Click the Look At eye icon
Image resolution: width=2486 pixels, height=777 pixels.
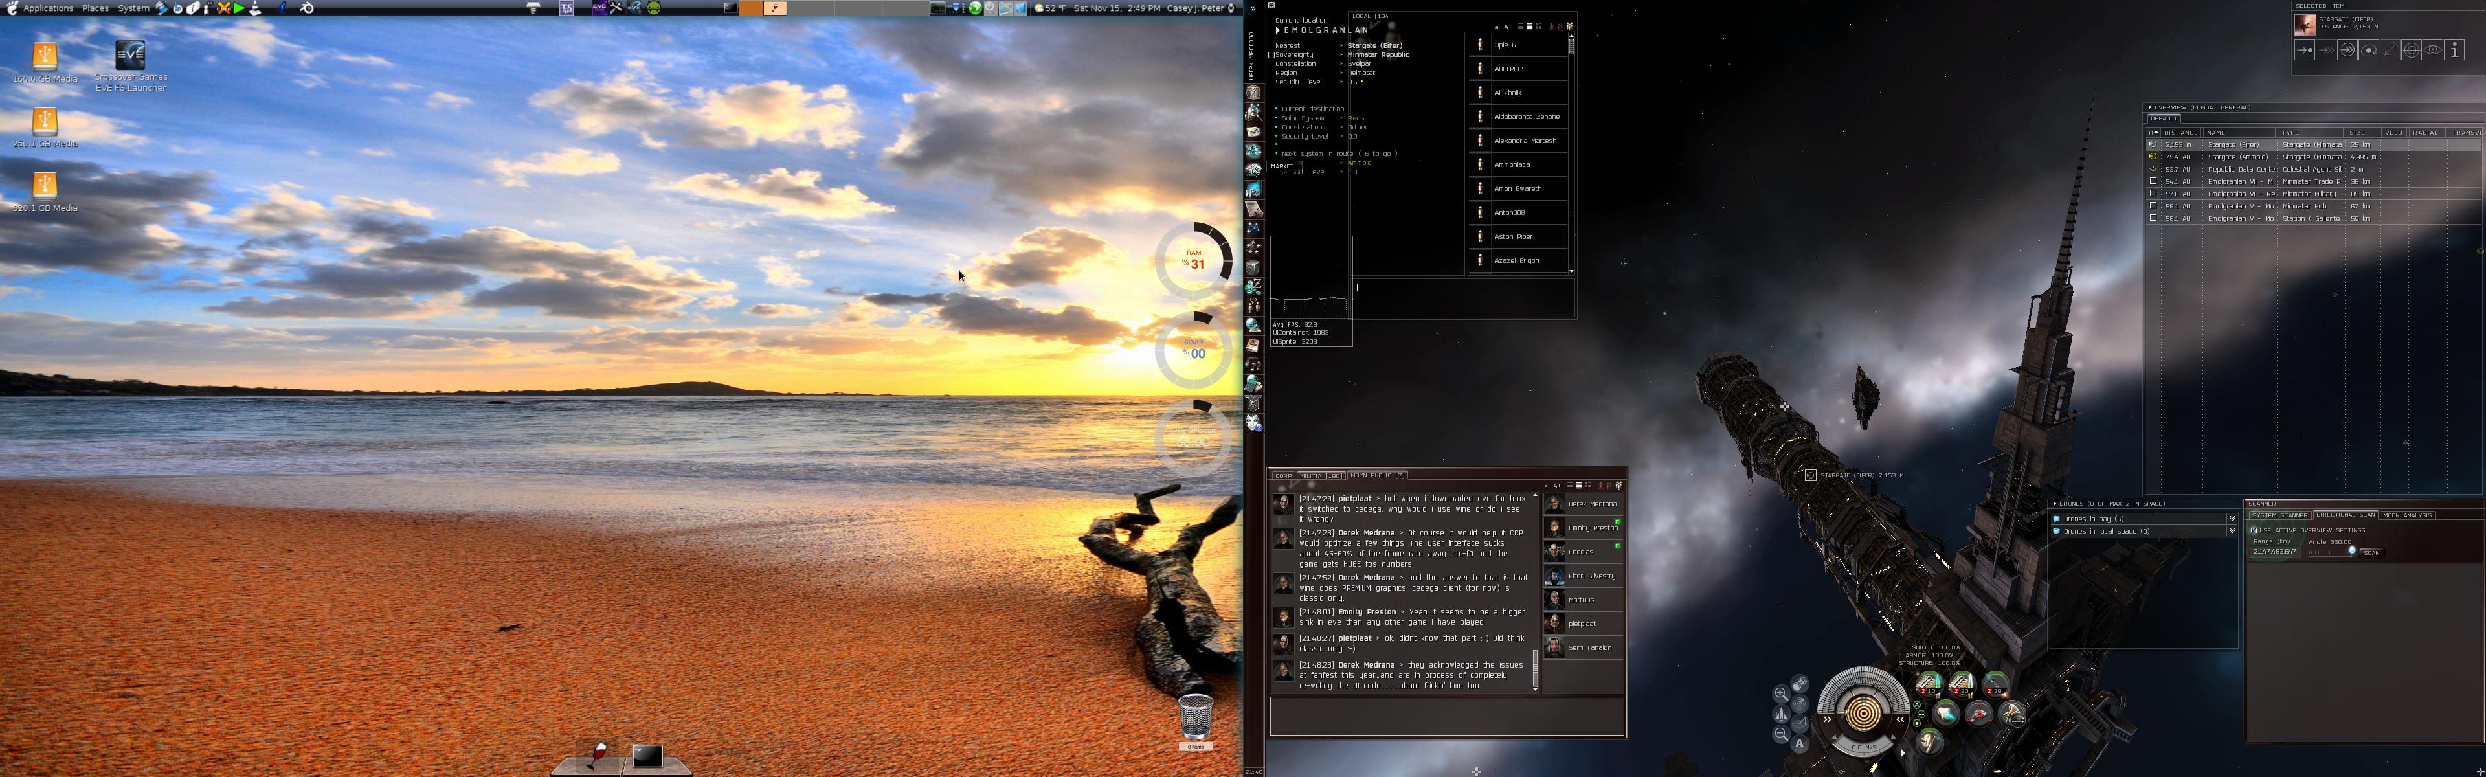coord(2433,51)
